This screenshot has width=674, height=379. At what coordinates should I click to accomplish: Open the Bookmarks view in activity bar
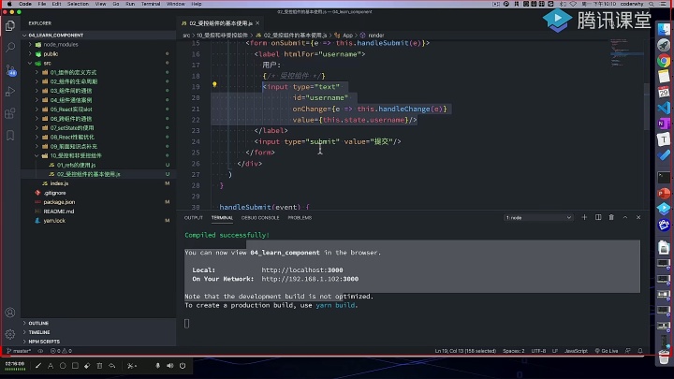click(10, 136)
